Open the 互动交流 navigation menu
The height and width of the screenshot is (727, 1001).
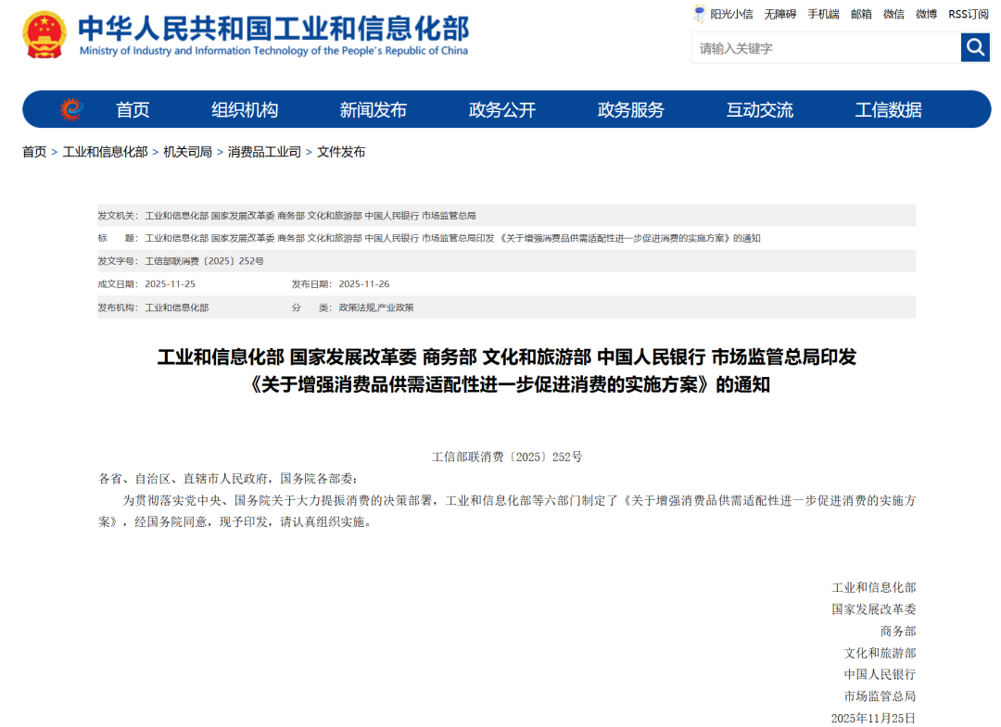coord(760,108)
